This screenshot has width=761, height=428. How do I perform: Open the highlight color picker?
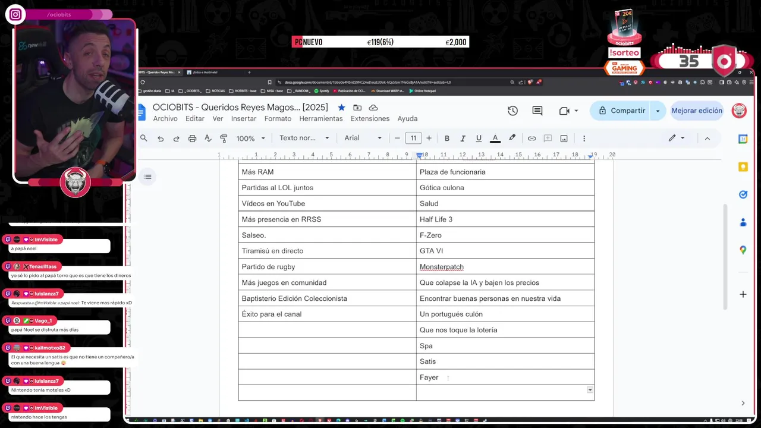(512, 138)
